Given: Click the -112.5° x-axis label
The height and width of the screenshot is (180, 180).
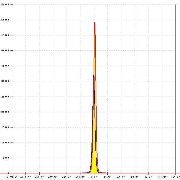Looking at the screenshot, I should [25, 177].
